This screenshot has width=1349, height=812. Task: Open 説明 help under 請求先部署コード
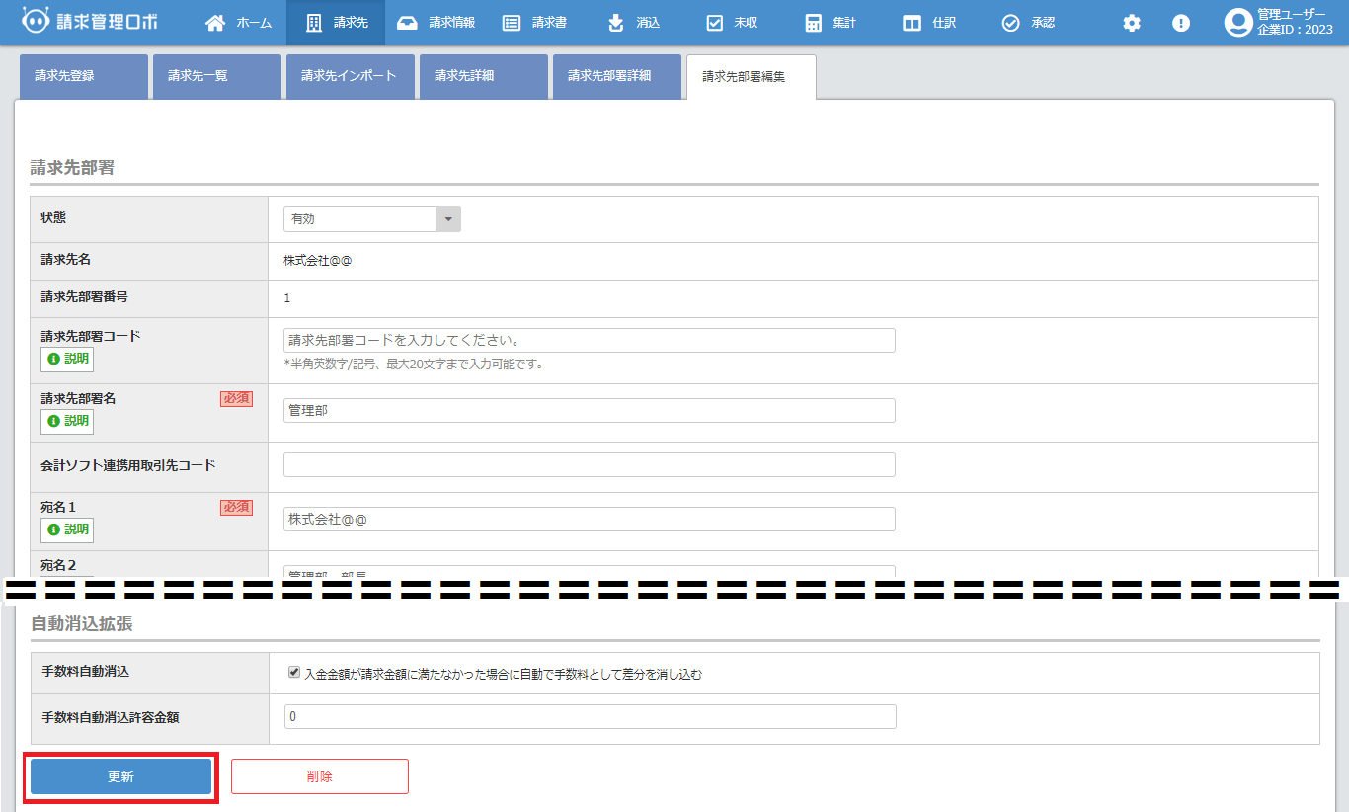pyautogui.click(x=67, y=359)
